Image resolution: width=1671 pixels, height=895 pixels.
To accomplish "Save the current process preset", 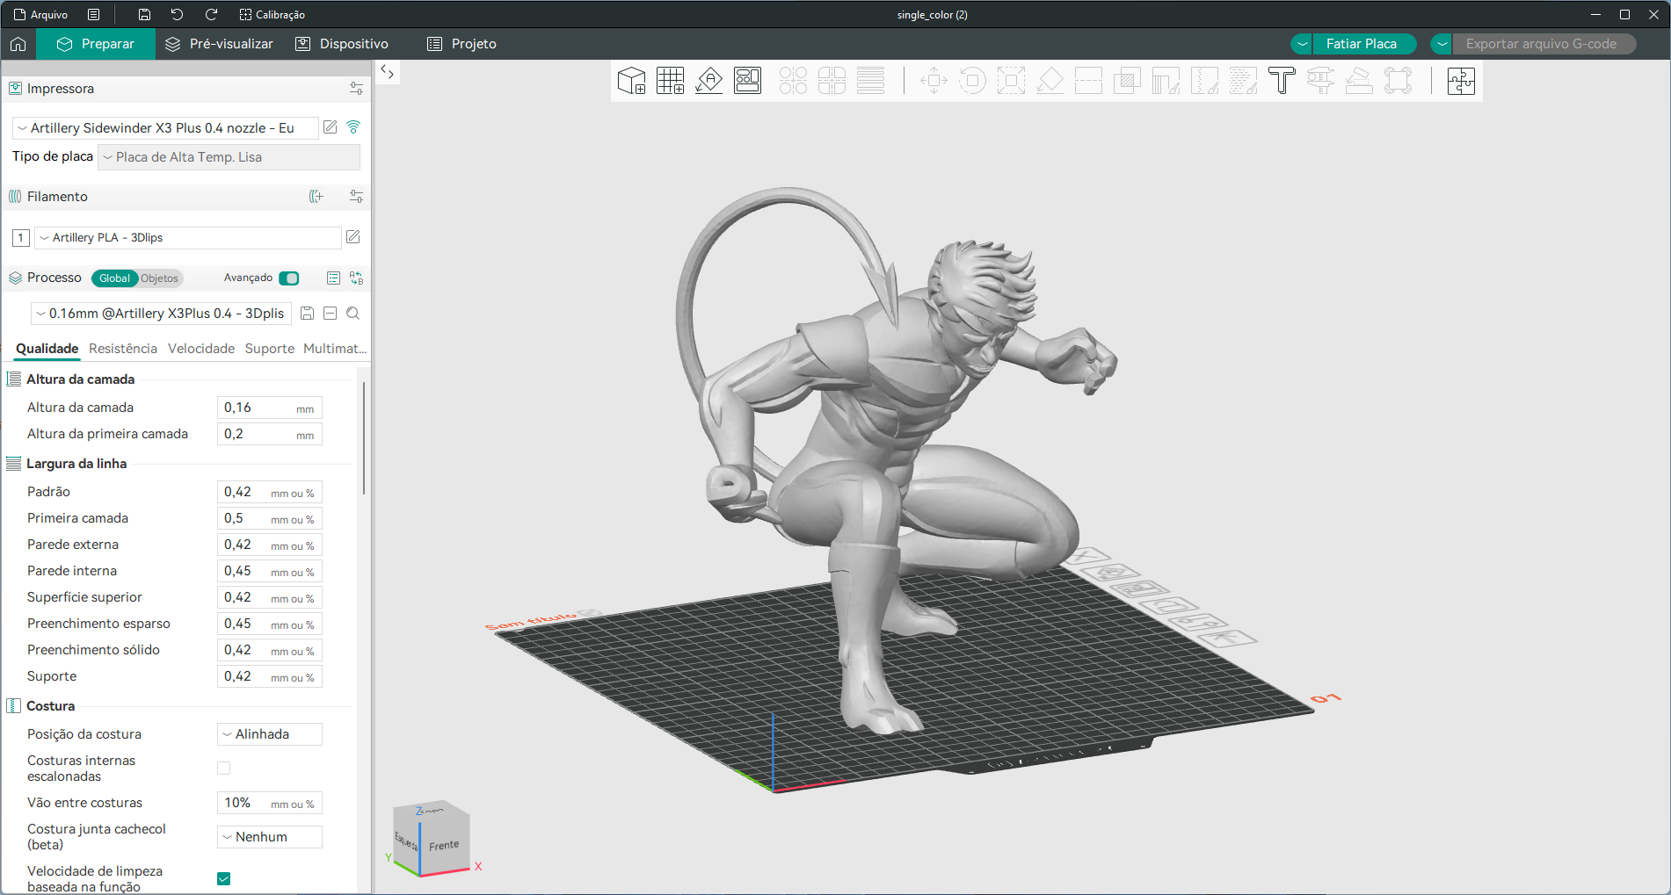I will tap(307, 314).
